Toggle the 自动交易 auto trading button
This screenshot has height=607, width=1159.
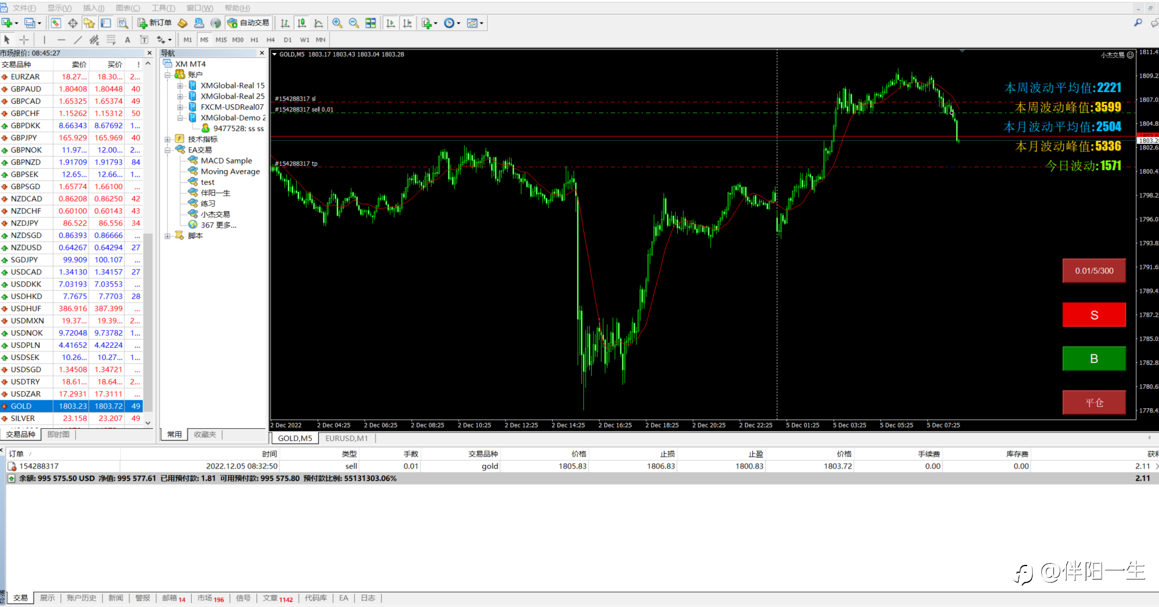pyautogui.click(x=248, y=23)
